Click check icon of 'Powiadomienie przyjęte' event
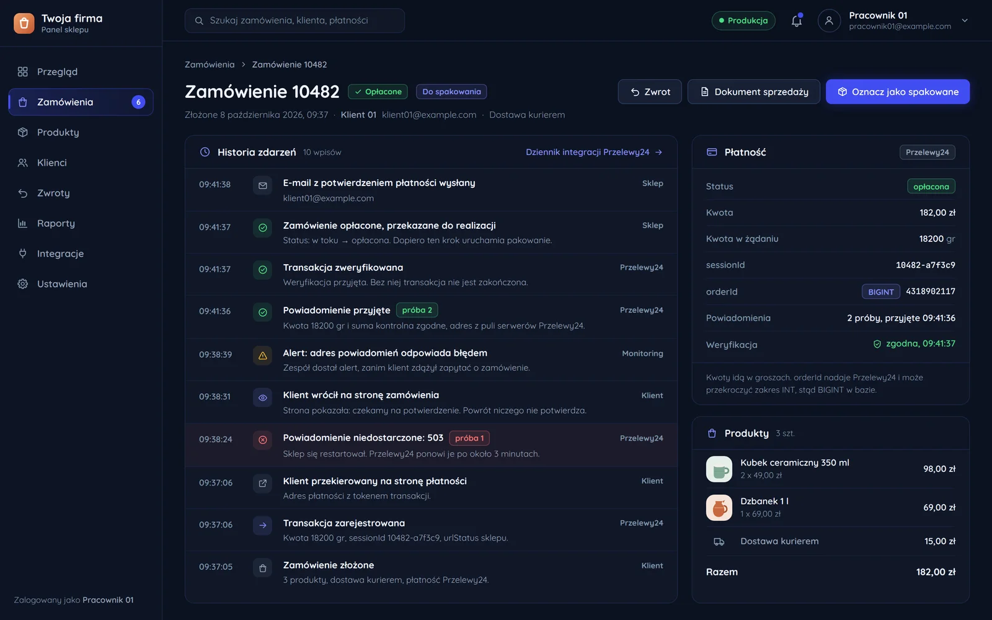992x620 pixels. click(x=263, y=312)
